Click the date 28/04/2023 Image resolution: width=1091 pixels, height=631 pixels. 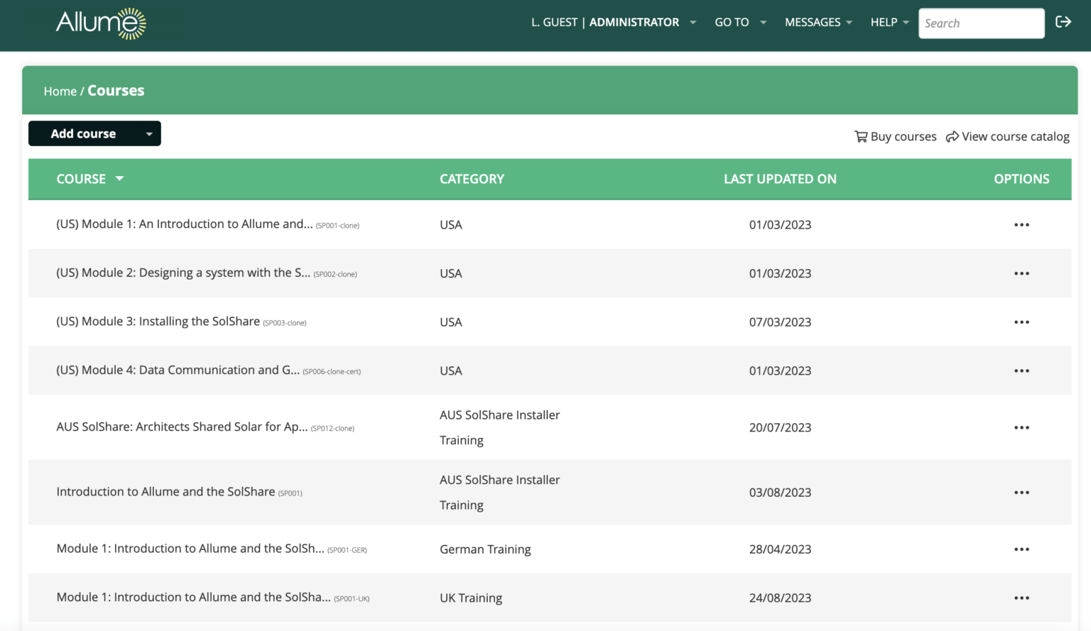(780, 549)
